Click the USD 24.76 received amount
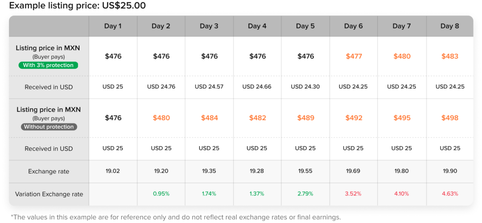The height and width of the screenshot is (223, 482). (x=161, y=87)
